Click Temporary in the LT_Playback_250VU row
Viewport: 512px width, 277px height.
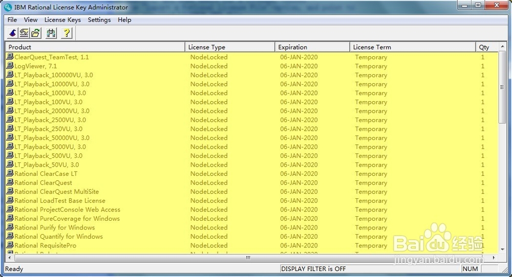371,128
